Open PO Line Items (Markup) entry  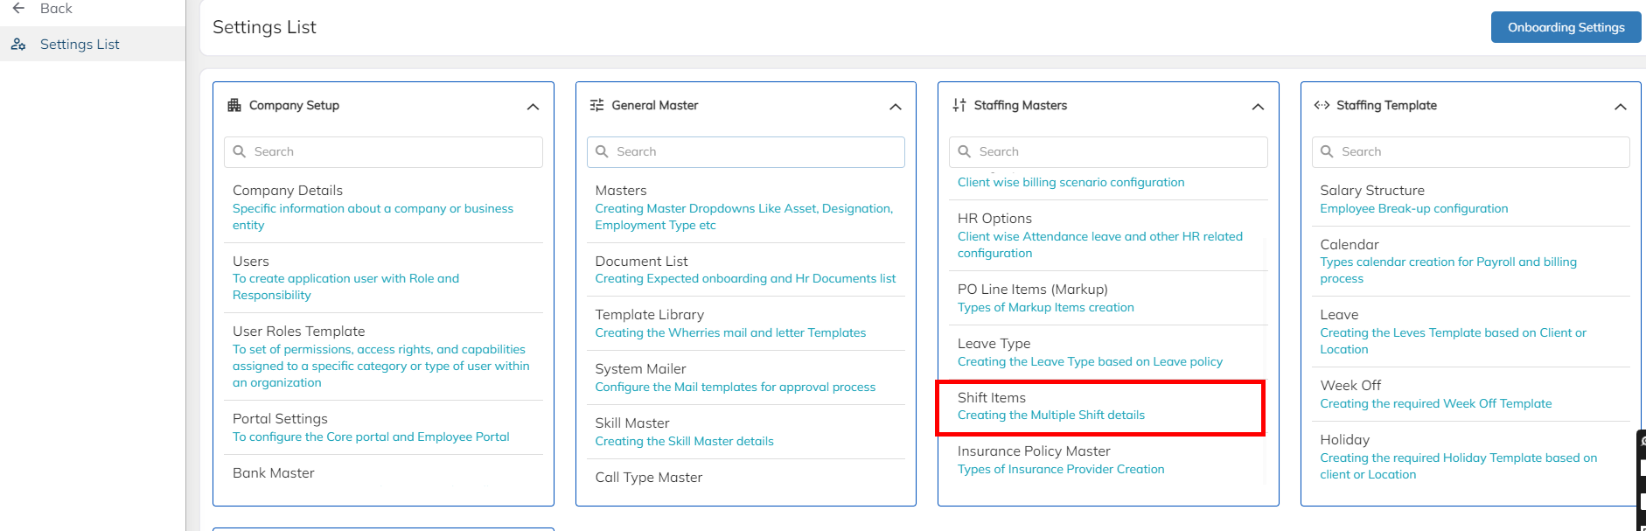tap(1033, 289)
